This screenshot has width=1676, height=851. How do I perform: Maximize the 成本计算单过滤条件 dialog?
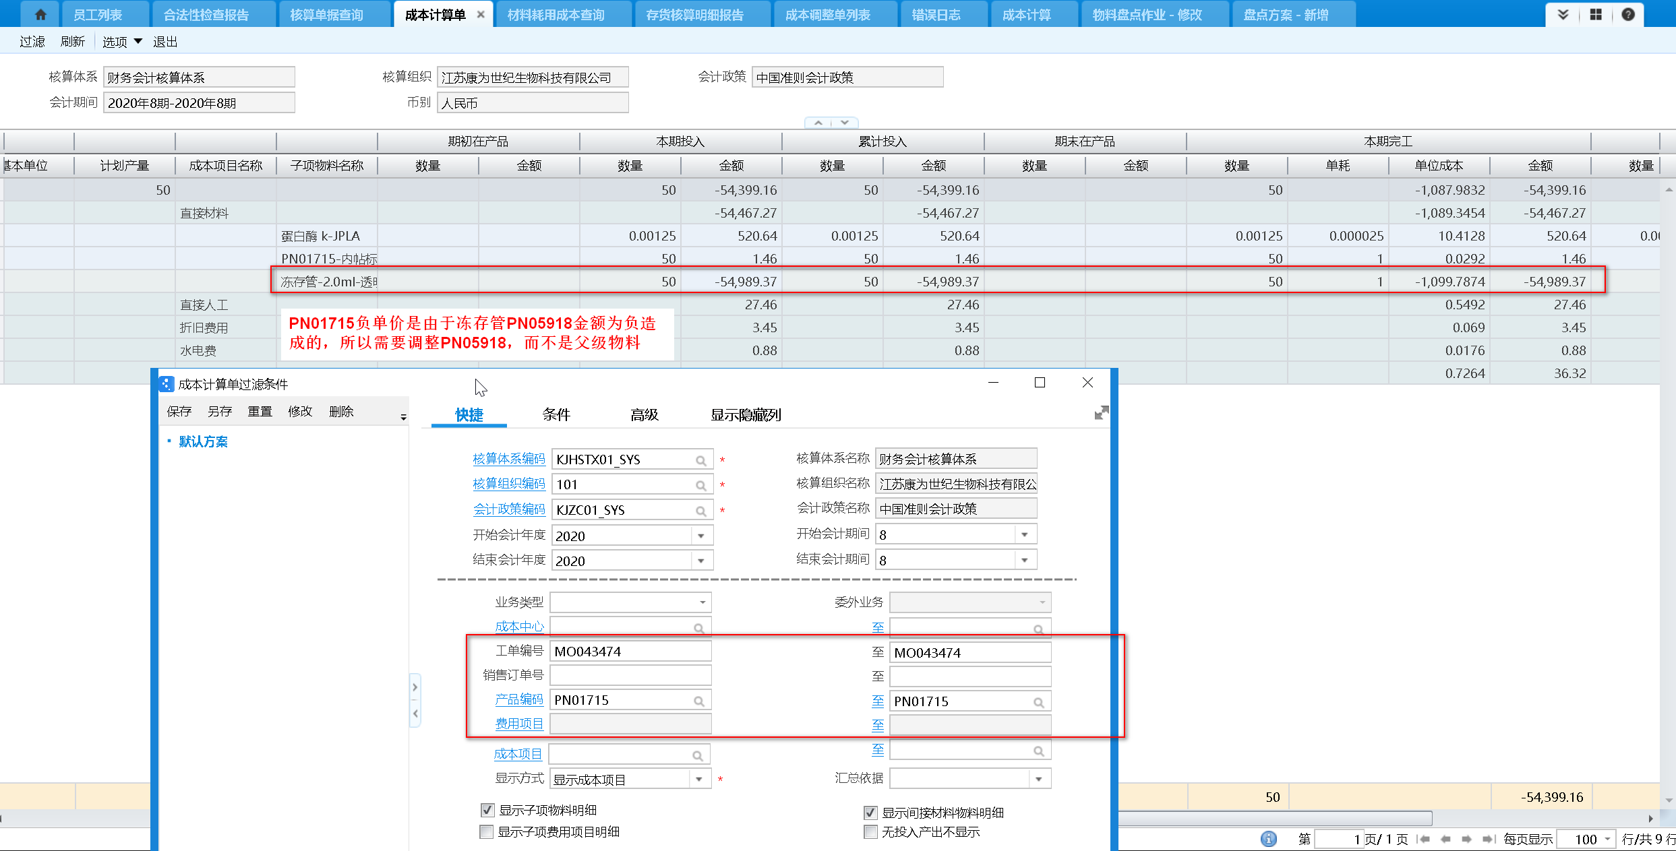[x=1040, y=383]
